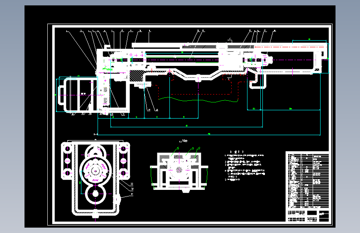The width and height of the screenshot is (360, 233).
Task: Click the gear train end view at bottom left
Action: click(96, 179)
